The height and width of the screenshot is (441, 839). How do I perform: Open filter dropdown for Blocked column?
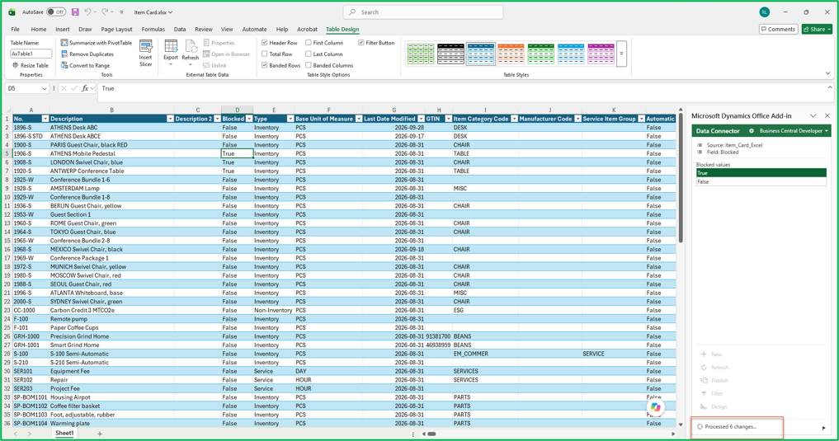tap(249, 119)
